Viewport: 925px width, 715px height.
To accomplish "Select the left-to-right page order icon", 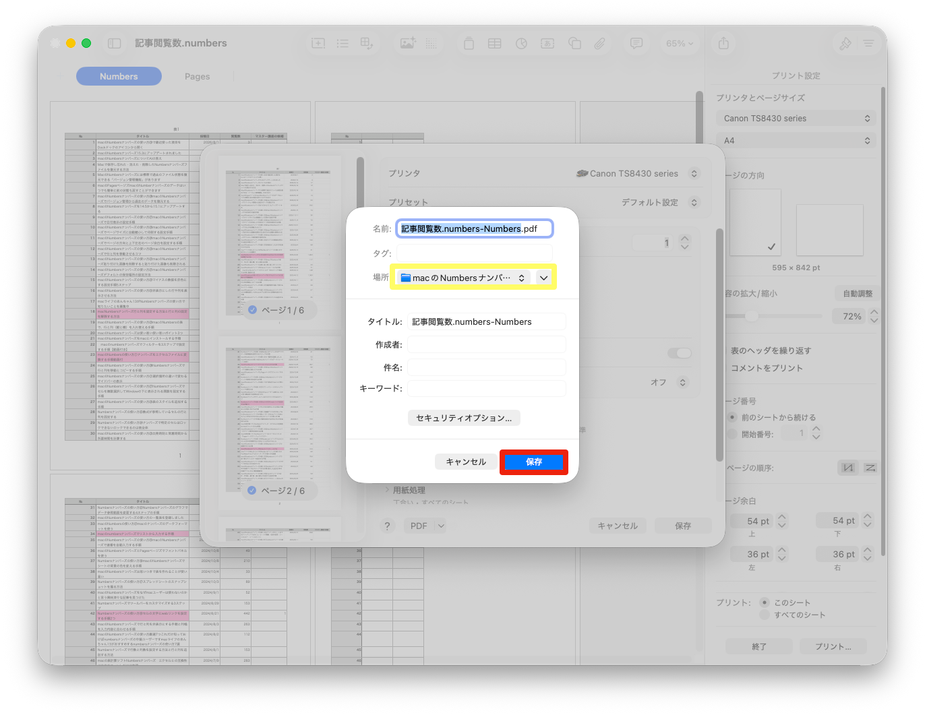I will coord(870,468).
